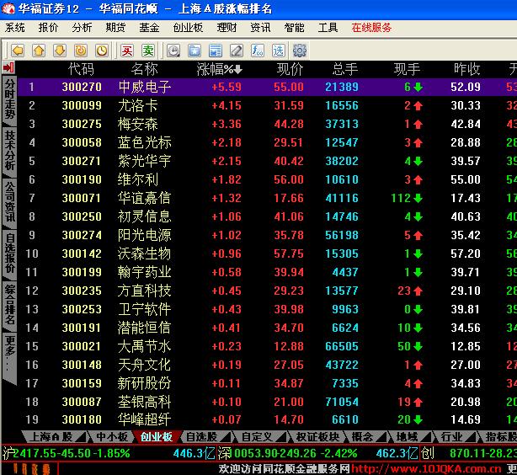Click the up arrow toolbar icon
517x475 pixels.
[x=39, y=51]
